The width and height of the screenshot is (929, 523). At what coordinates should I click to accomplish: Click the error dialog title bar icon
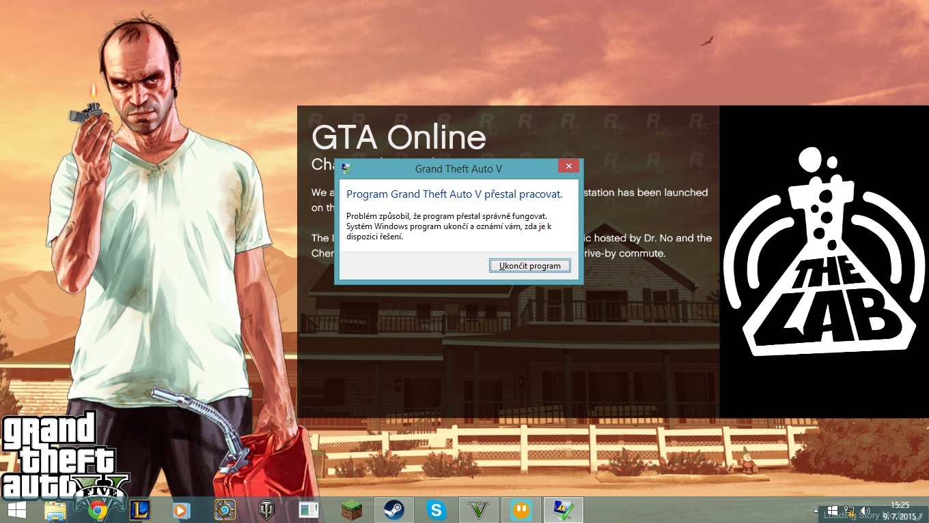click(x=347, y=168)
